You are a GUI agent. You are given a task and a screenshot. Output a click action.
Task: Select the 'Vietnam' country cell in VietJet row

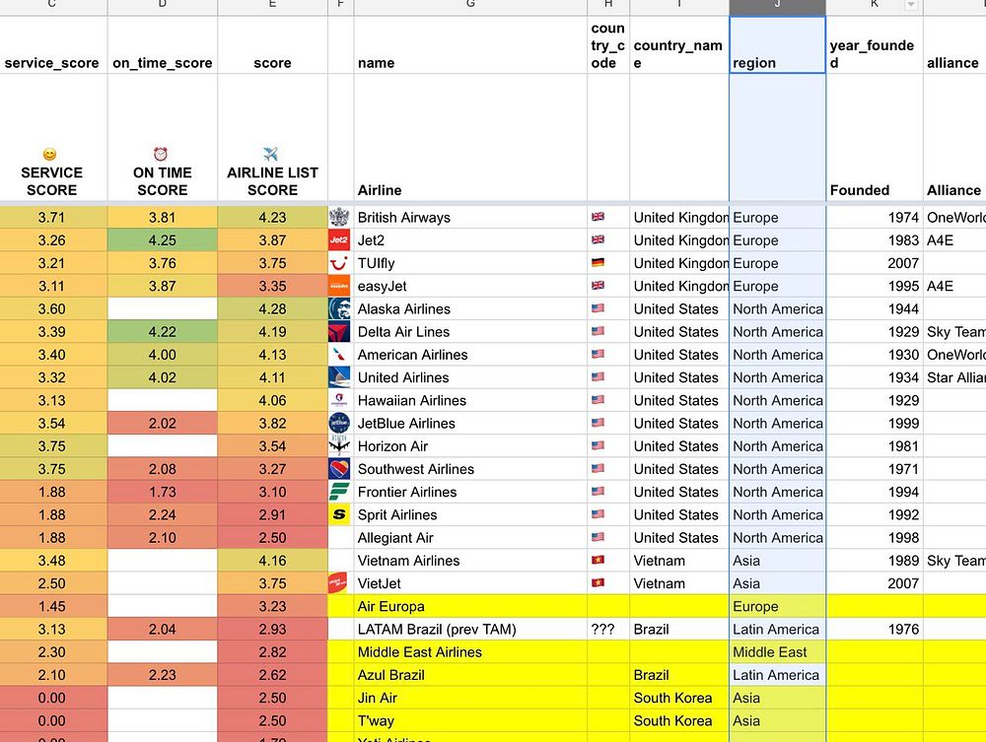pyautogui.click(x=679, y=583)
